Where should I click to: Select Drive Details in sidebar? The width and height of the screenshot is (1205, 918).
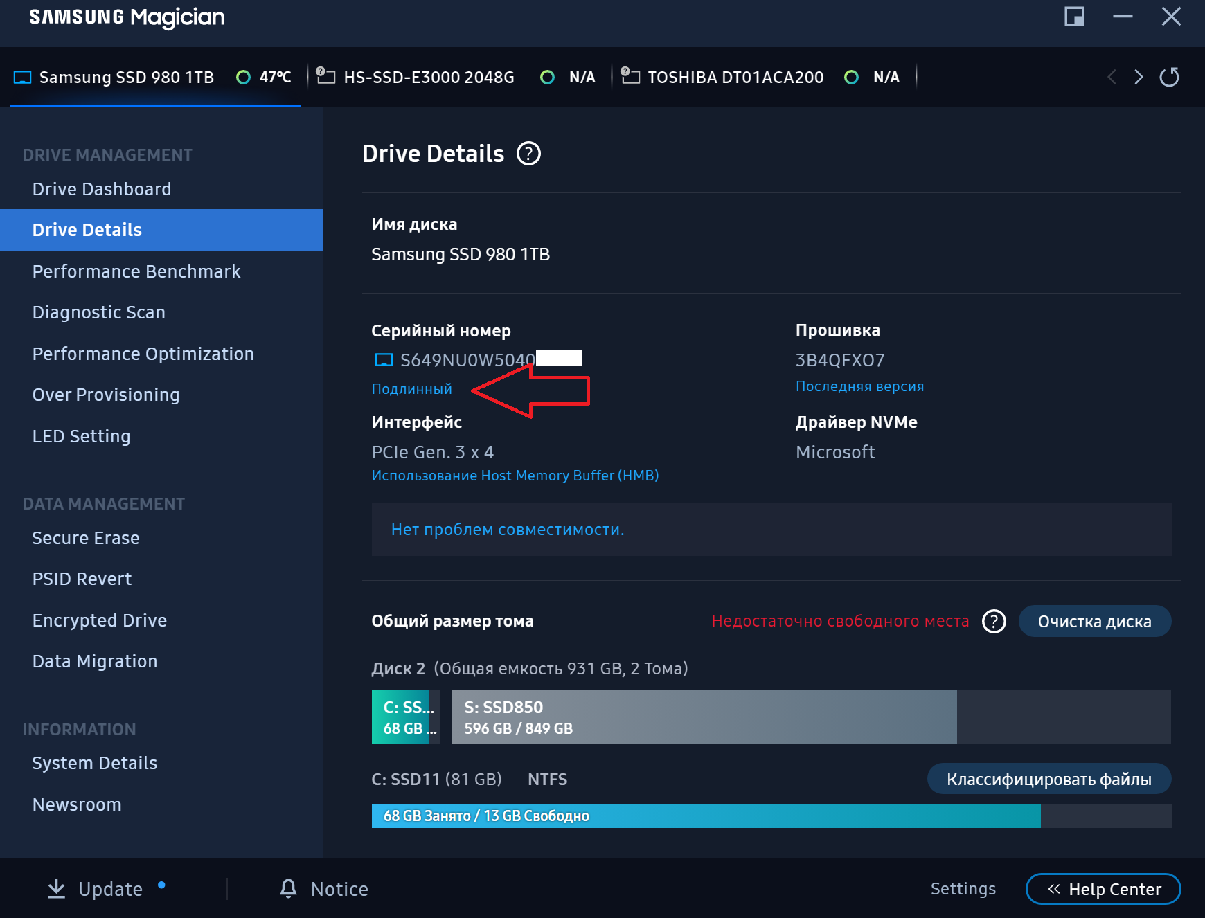tap(161, 230)
